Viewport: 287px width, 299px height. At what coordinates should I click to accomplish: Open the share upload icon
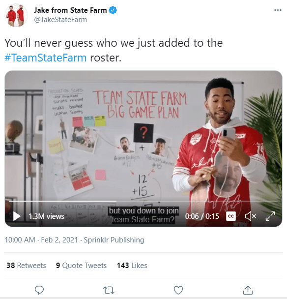point(248,290)
